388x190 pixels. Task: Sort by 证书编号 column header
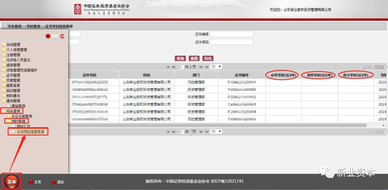(242, 75)
